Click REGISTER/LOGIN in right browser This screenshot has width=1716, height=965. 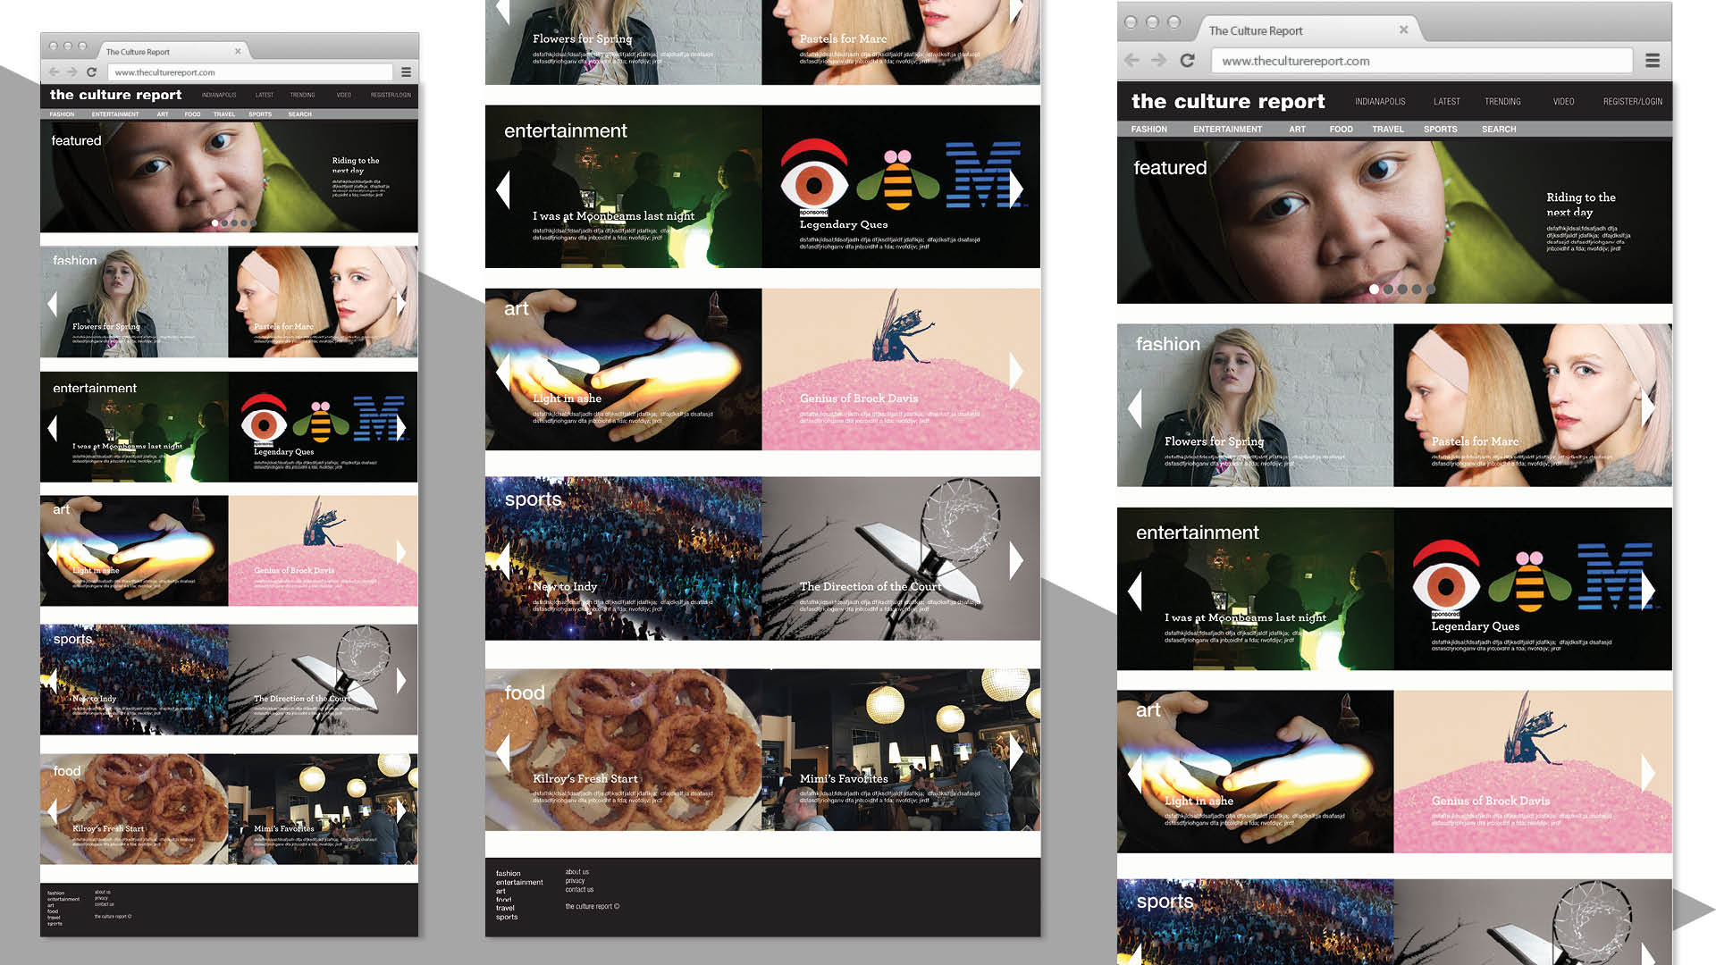[x=1632, y=102]
